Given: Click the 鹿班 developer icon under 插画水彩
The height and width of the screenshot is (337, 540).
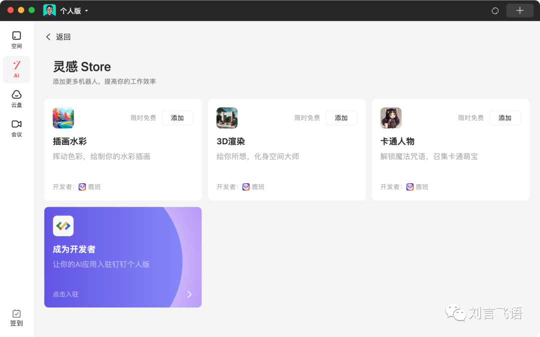Looking at the screenshot, I should 82,187.
